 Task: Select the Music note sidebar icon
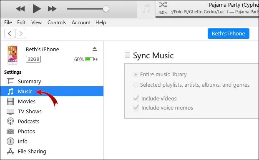pyautogui.click(x=10, y=91)
